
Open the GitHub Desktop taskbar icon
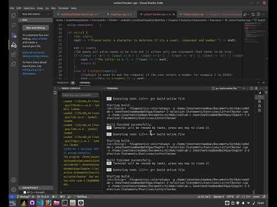click(32, 203)
